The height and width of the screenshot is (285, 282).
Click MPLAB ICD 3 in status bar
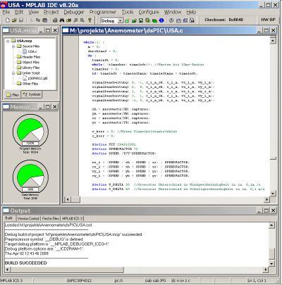click(x=11, y=281)
